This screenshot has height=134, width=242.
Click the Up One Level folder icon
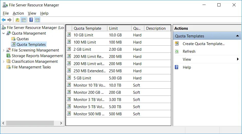[x=17, y=20]
